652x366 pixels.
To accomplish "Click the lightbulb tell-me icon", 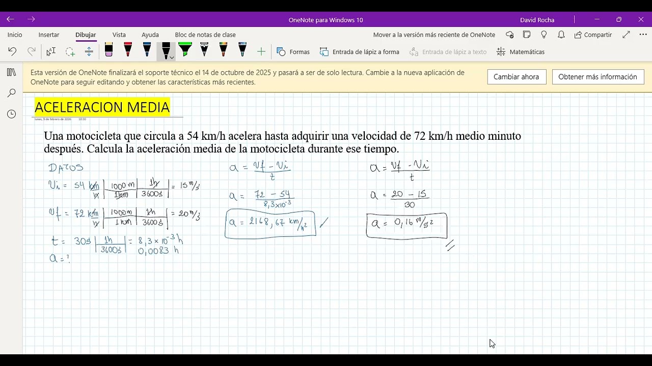I will coord(544,35).
